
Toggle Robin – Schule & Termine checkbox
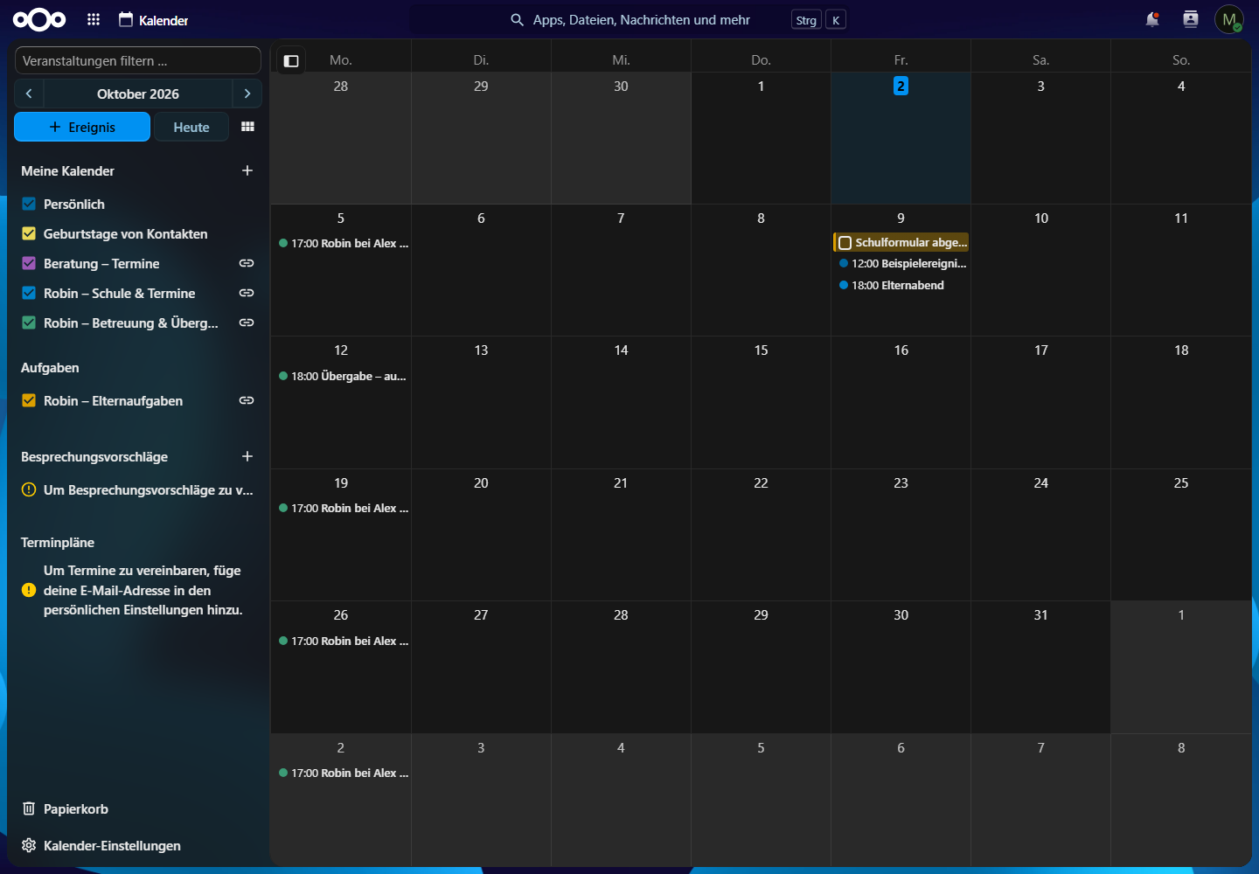click(x=29, y=293)
